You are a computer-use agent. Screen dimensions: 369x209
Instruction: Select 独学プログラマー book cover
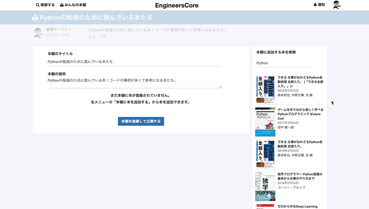point(265,186)
